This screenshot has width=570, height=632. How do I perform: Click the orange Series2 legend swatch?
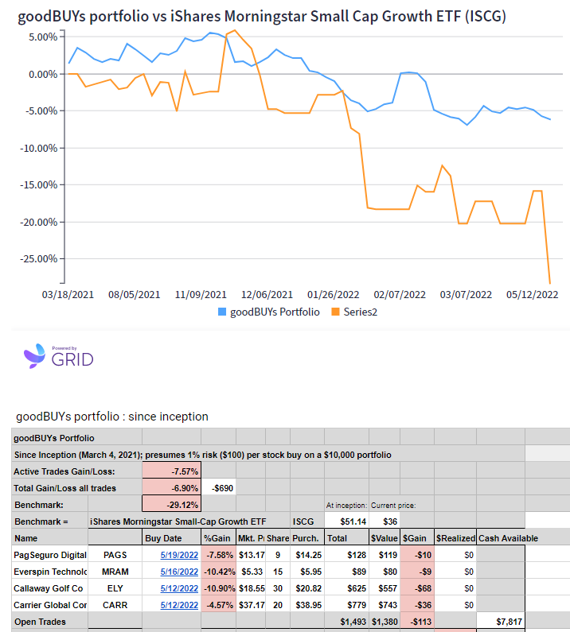coord(335,312)
